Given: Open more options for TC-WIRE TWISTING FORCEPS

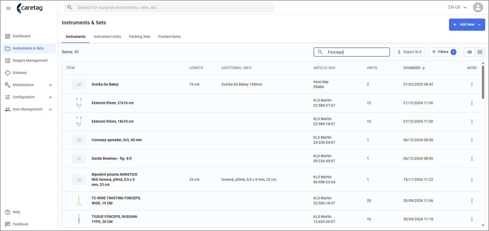Looking at the screenshot, I should [472, 201].
